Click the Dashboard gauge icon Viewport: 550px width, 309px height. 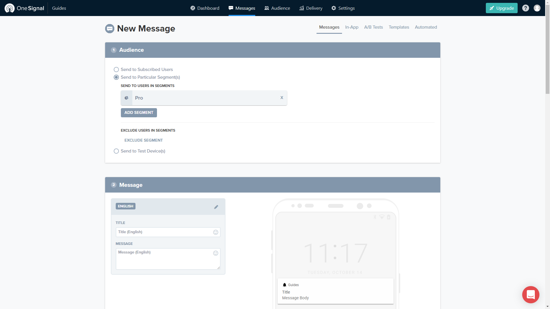pos(193,8)
